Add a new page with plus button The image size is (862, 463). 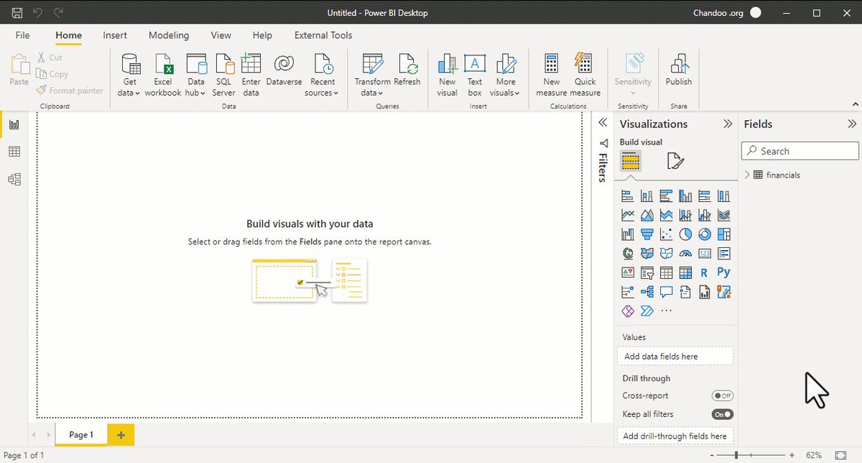coord(121,435)
